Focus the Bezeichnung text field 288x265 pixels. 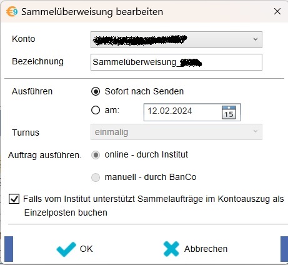point(176,62)
